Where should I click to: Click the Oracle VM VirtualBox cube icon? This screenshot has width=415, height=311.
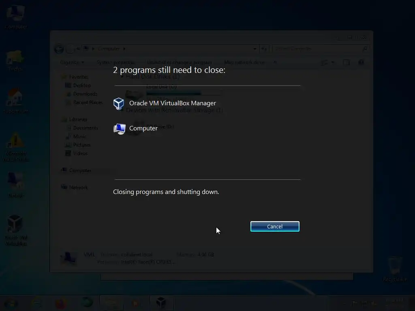click(x=119, y=103)
